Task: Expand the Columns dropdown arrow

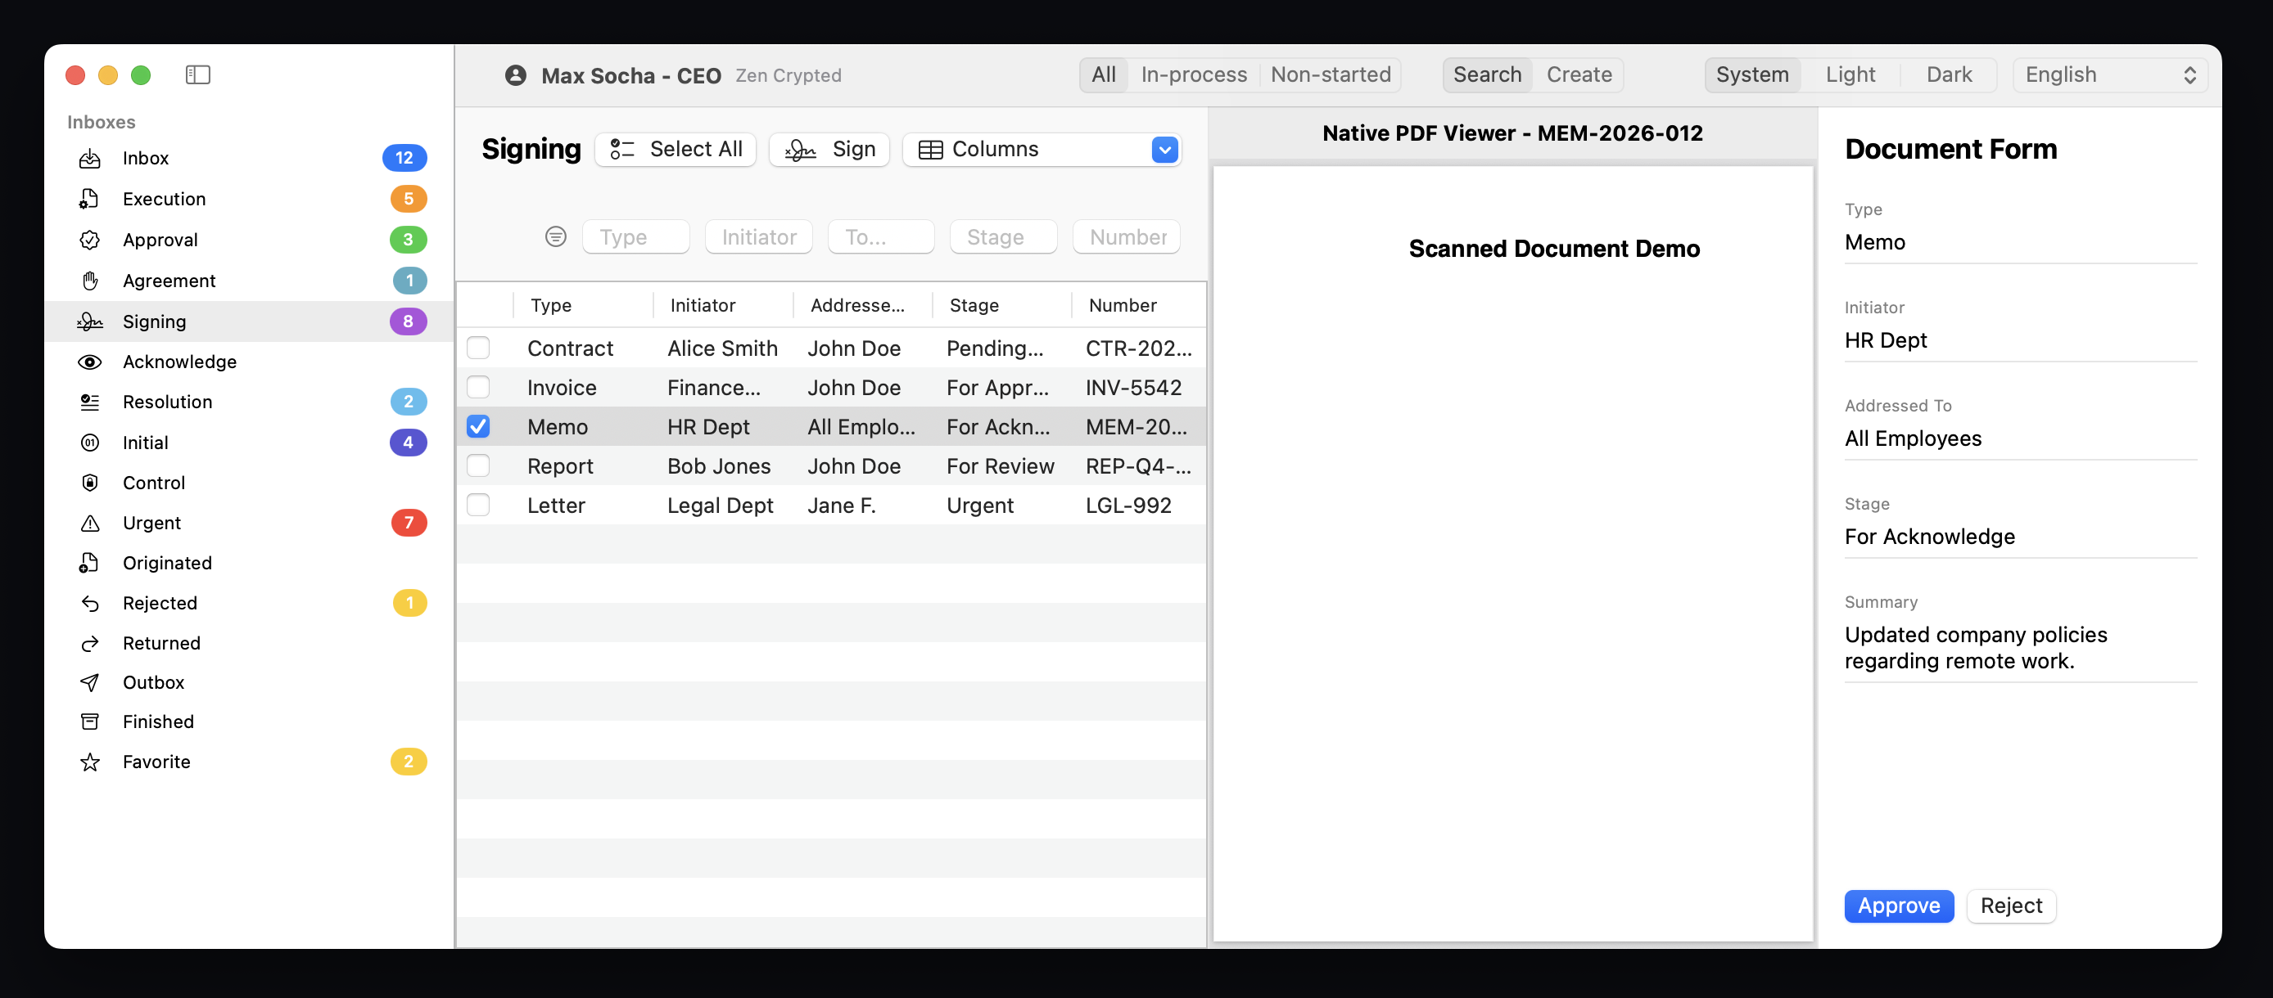Action: 1164,150
